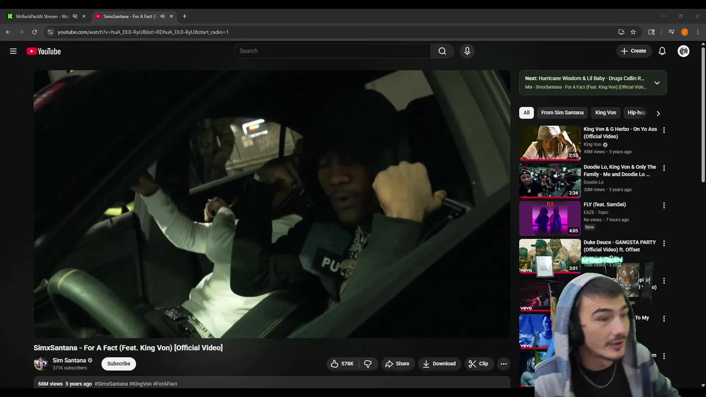Viewport: 706px width, 397px height.
Task: Open more actions next to Clip
Action: click(x=504, y=364)
